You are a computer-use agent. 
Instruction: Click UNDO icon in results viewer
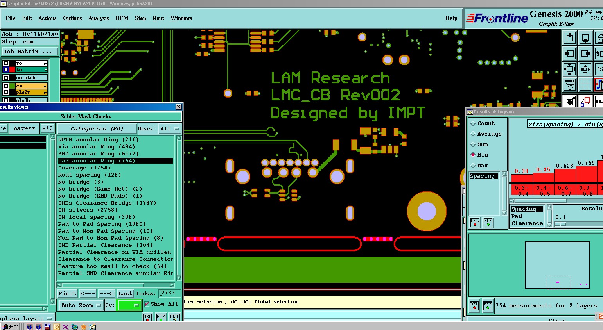[175, 317]
